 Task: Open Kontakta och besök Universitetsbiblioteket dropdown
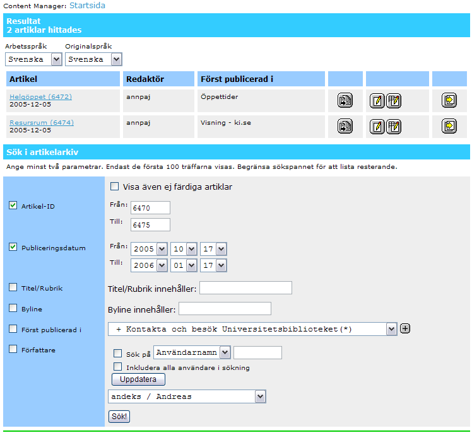[x=252, y=329]
